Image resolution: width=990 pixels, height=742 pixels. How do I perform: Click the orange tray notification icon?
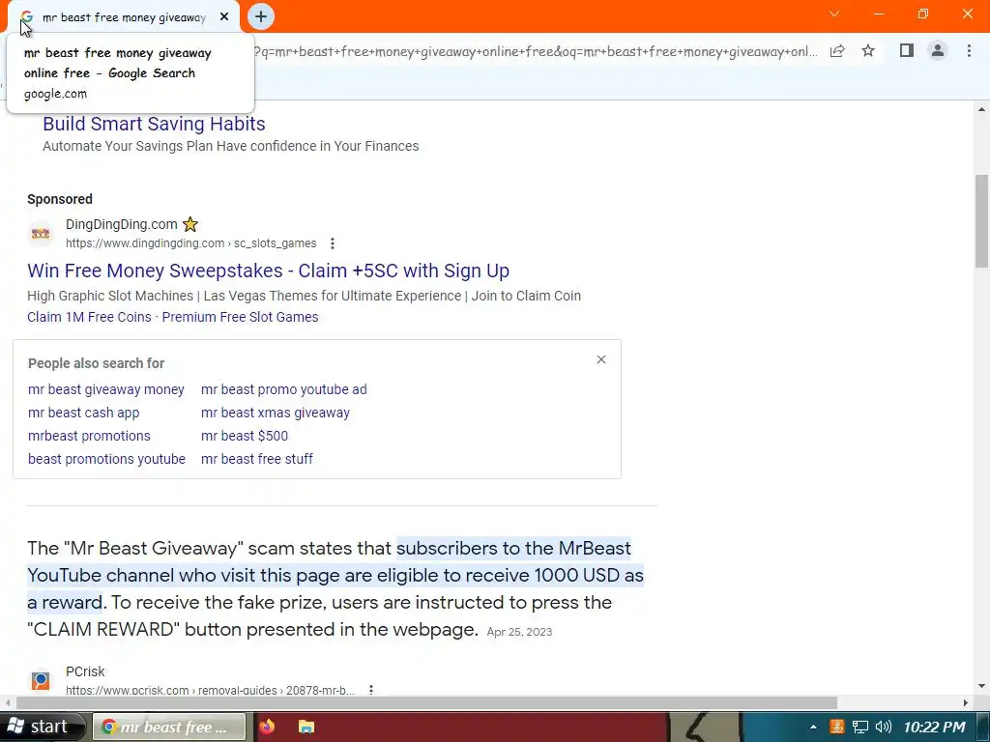tap(837, 727)
